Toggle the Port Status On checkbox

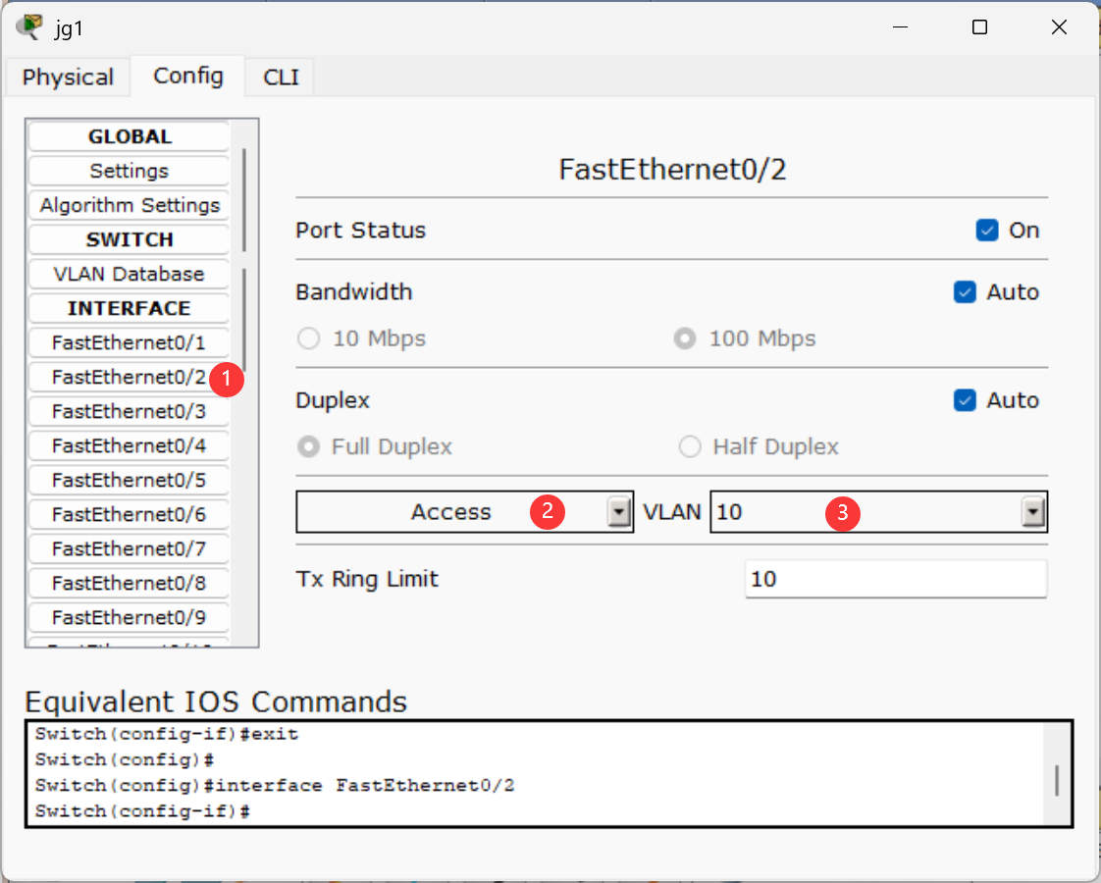click(x=987, y=231)
